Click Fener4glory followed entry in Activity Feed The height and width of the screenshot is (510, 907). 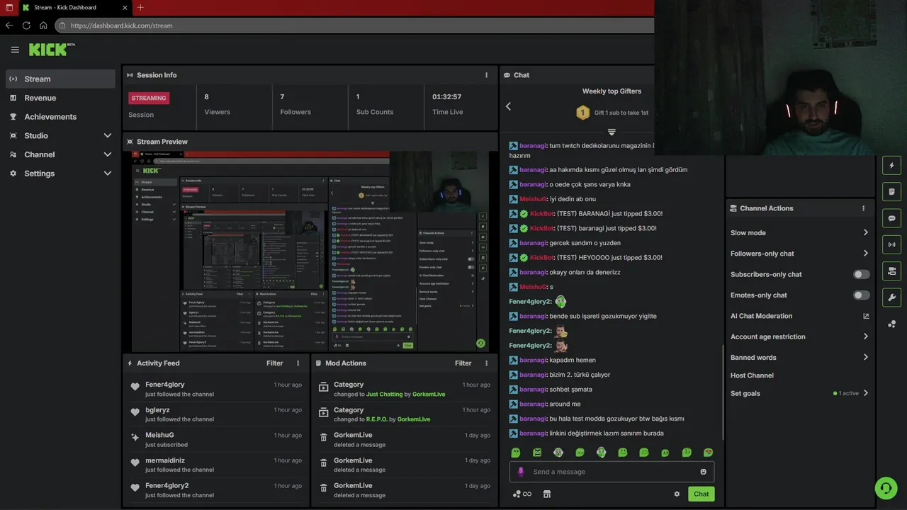[216, 389]
